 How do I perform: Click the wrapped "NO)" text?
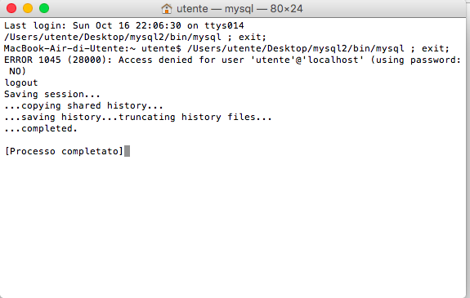[18, 71]
